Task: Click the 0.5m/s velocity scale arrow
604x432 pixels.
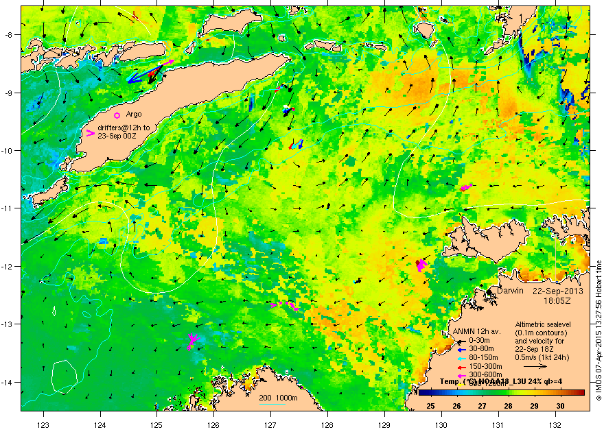Action: coord(535,367)
